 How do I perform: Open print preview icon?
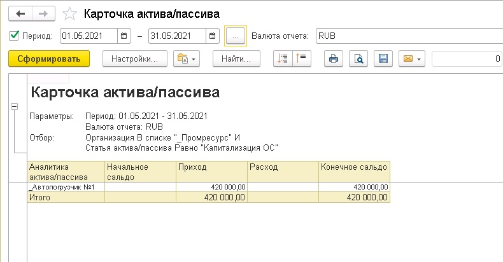point(358,59)
